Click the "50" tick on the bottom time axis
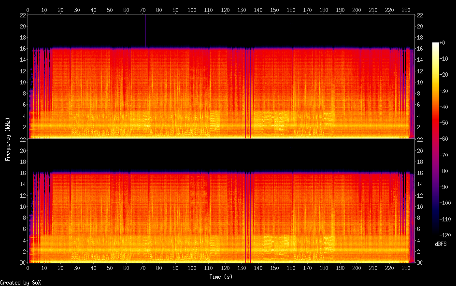 pyautogui.click(x=110, y=269)
